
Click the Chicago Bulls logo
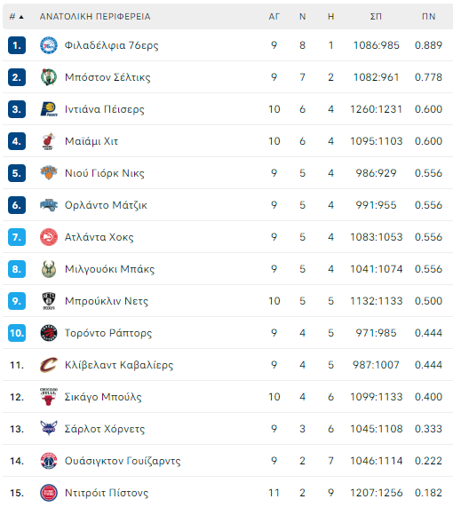click(49, 397)
